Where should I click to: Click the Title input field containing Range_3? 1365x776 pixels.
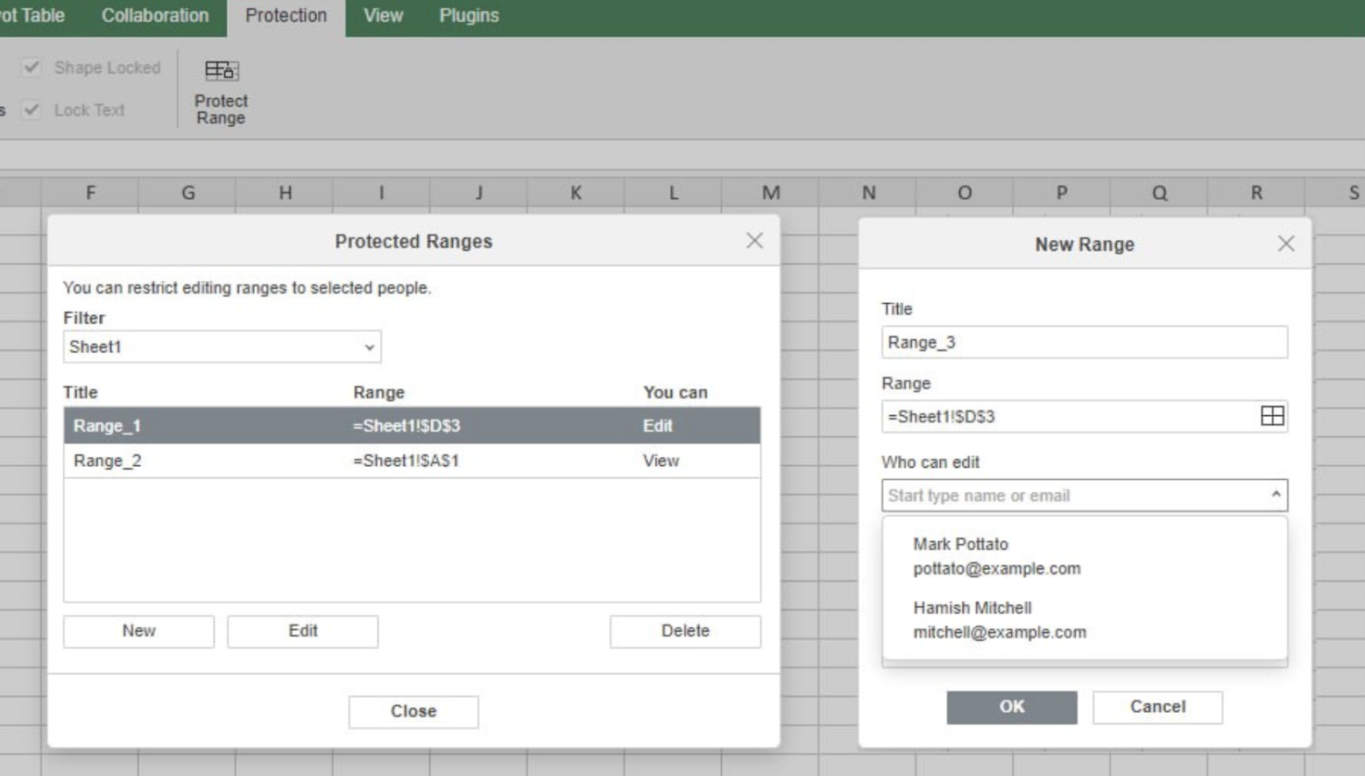1085,342
